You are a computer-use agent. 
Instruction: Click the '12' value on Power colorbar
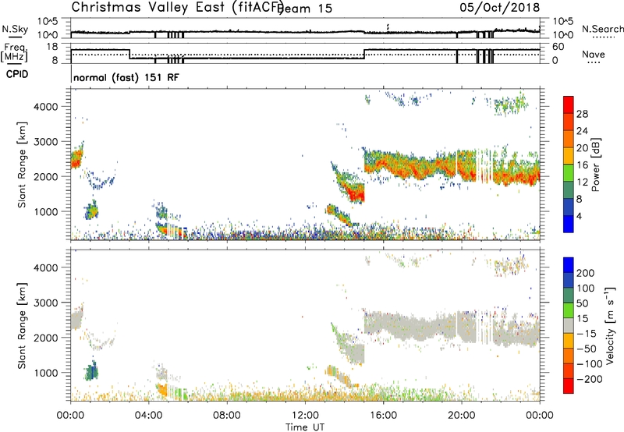coord(582,182)
